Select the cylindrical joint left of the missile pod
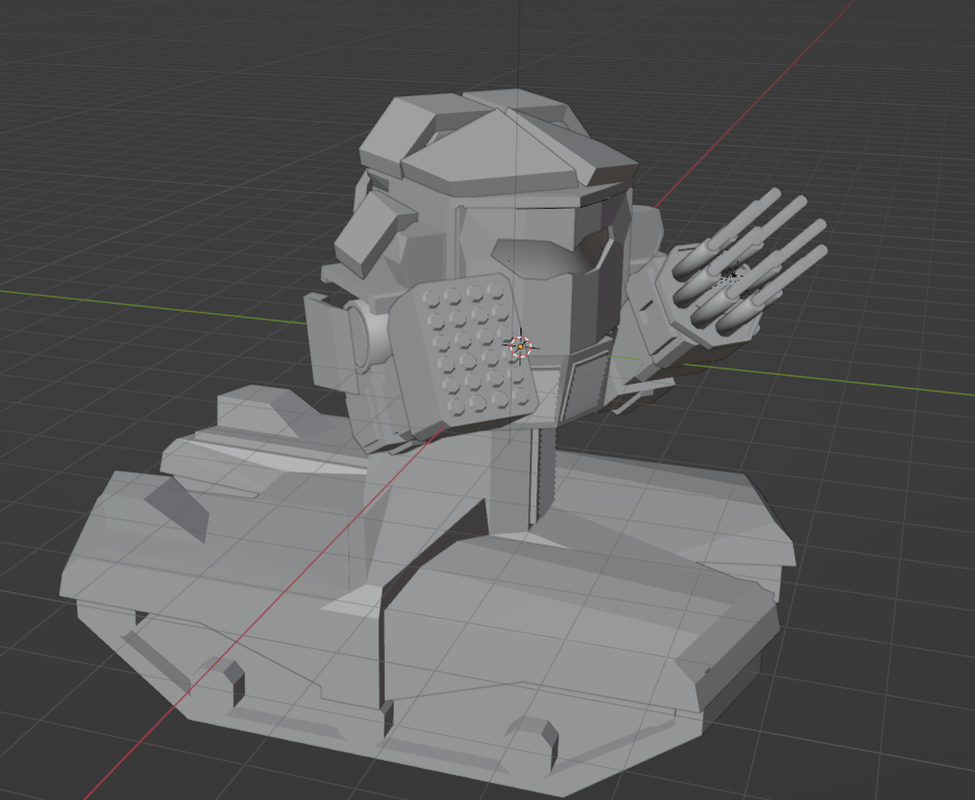Screen dimensions: 975x800 (x=371, y=337)
